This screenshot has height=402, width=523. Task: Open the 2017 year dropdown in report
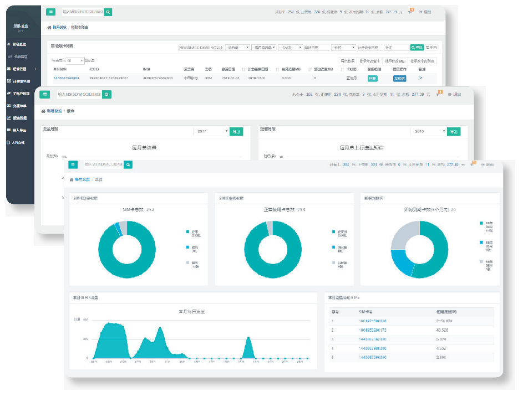(212, 132)
